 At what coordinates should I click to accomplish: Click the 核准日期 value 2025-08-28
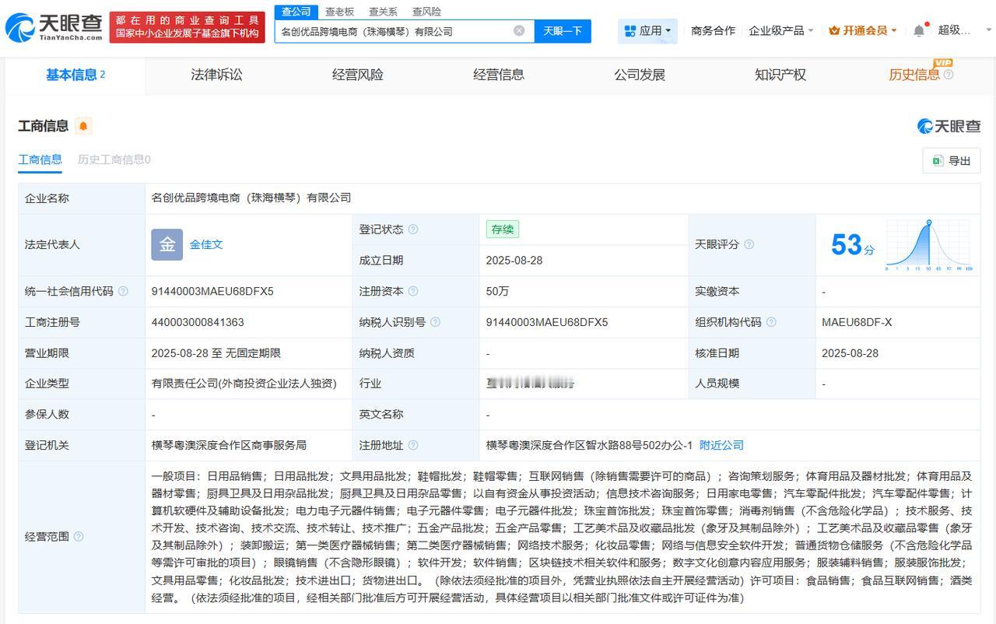coord(850,352)
